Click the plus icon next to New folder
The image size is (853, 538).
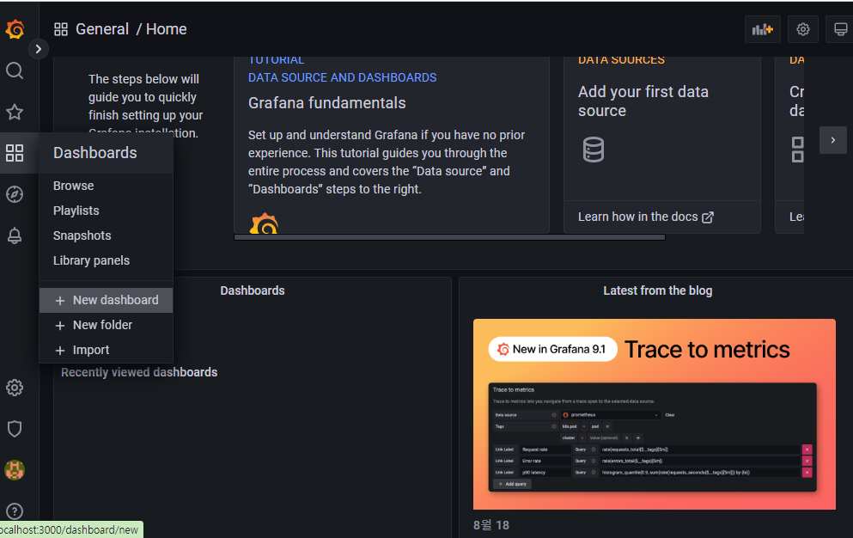60,326
